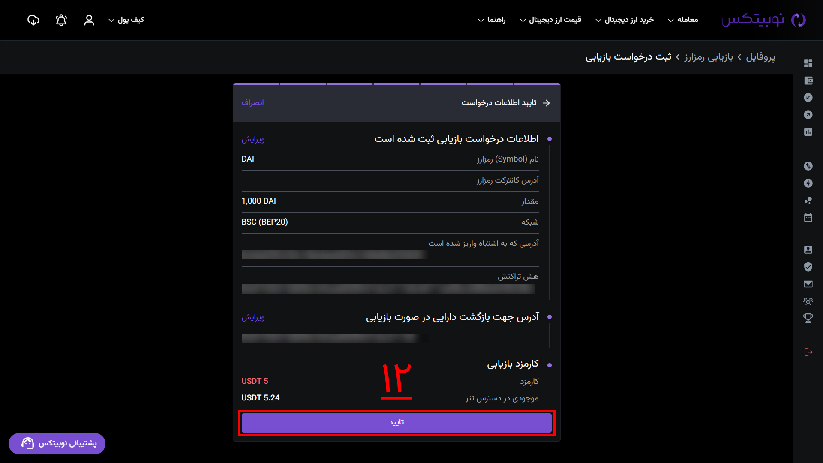Click ویرایش next to recovery request info
823x463 pixels.
[253, 139]
